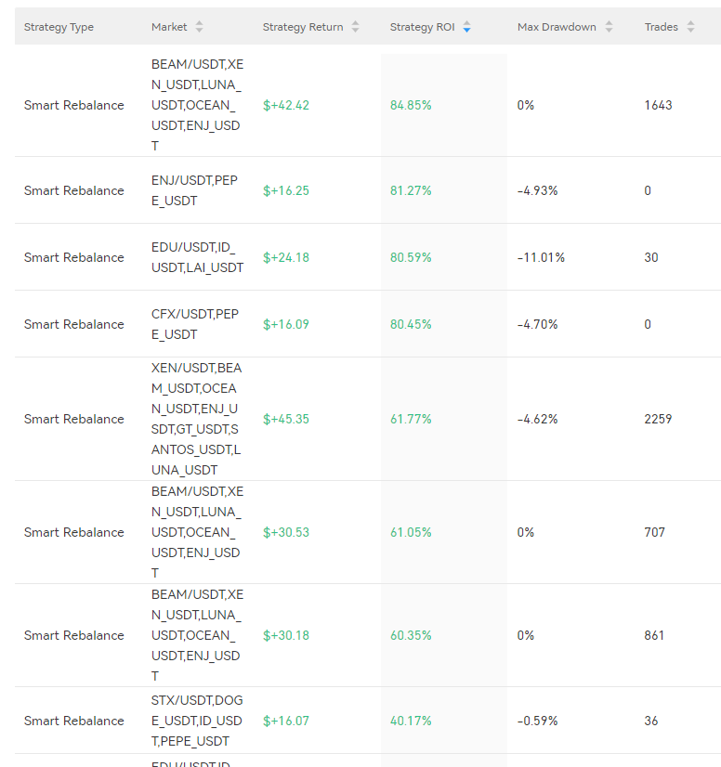
Task: Click the Trades column sort icon
Action: (690, 27)
